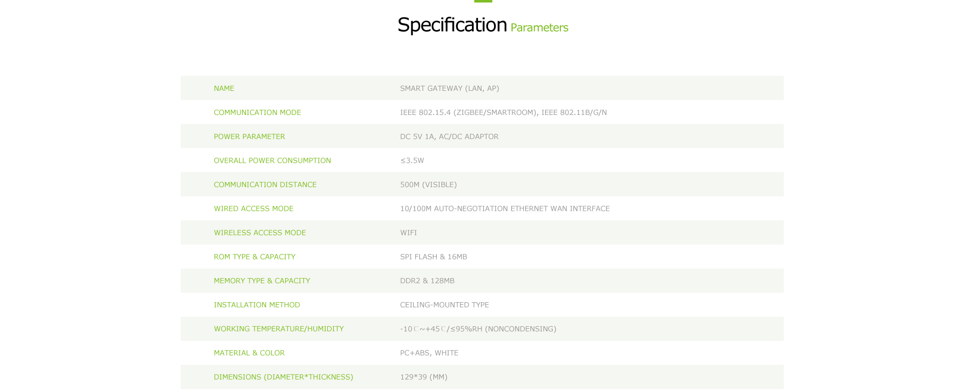Select the NAME row label
The height and width of the screenshot is (389, 964).
click(x=224, y=88)
